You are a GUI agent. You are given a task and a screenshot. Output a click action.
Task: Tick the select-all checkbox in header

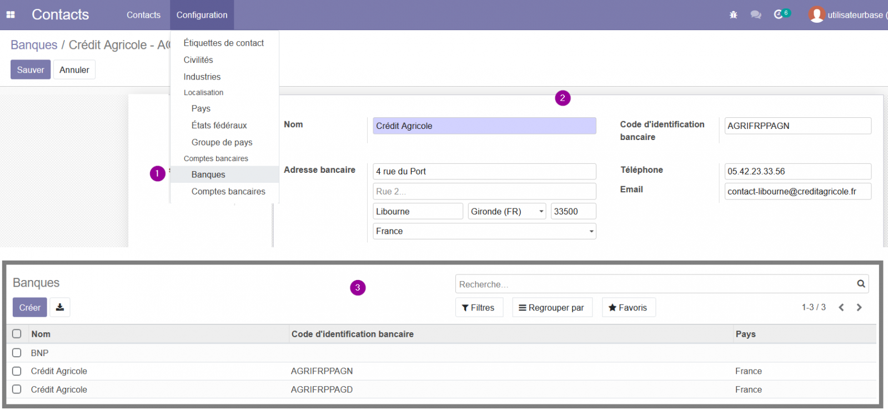tap(17, 334)
